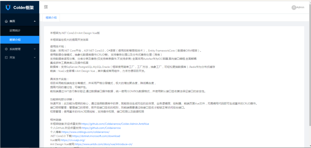Click the code icon next to 开发
Image resolution: width=311 pixels, height=148 pixels.
pos(6,58)
